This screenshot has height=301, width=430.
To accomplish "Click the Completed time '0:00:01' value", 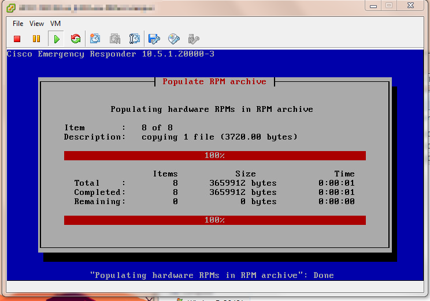I will click(x=336, y=193).
